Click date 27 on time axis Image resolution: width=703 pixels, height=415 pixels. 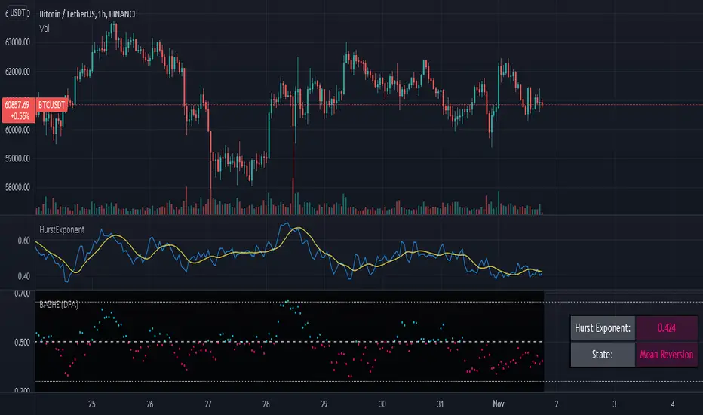tap(208, 404)
